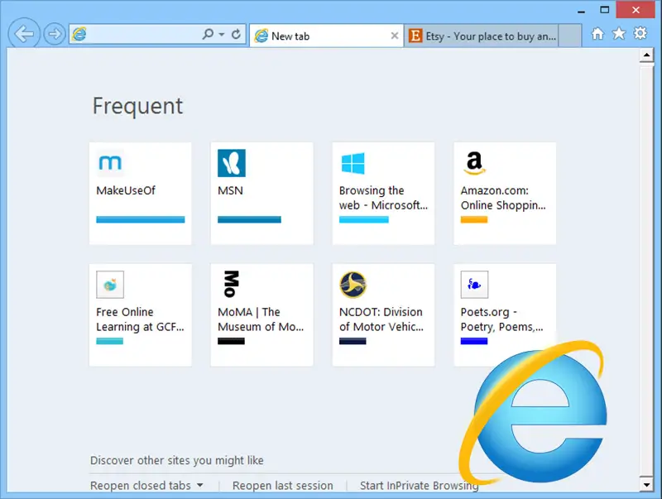
Task: Open the MakeUseOf tile icon
Action: pos(110,163)
